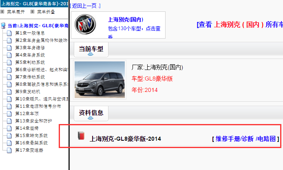This screenshot has width=283, height=170.
Task: Open the 上海别克(国内) brand link
Action: point(126,20)
